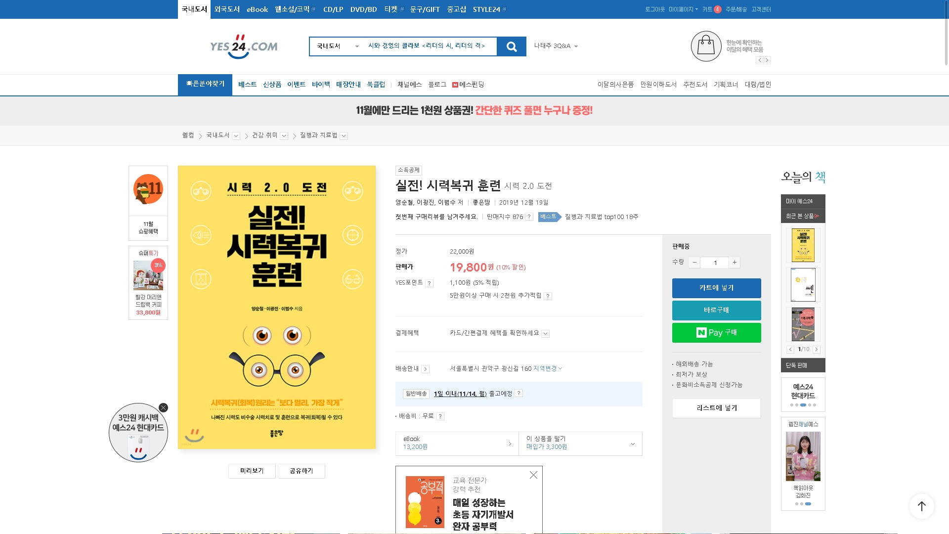Click the magnifier search button
The image size is (949, 534).
pos(512,46)
